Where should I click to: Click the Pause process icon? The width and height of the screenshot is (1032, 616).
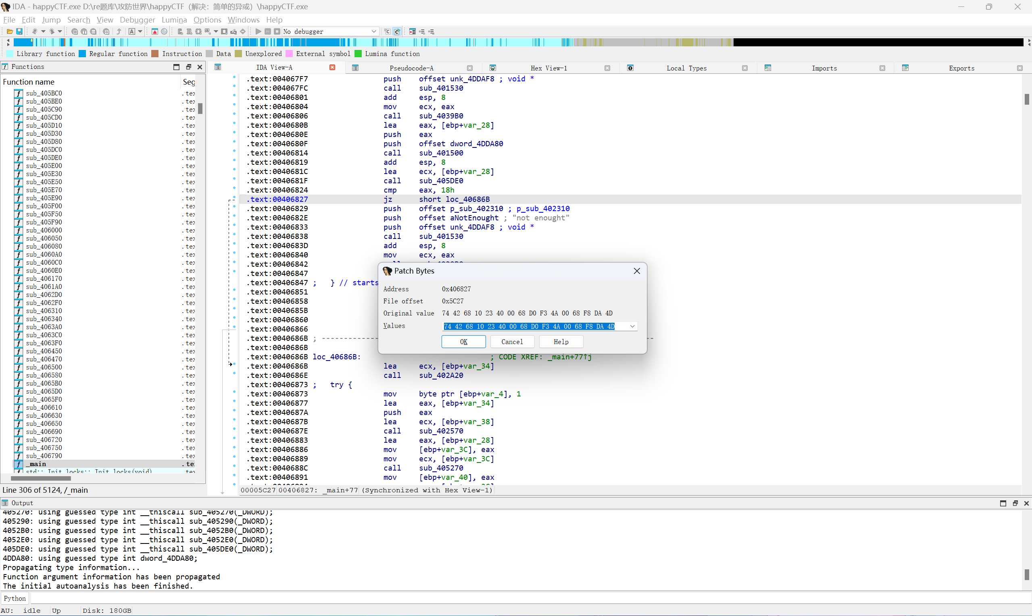pos(267,31)
